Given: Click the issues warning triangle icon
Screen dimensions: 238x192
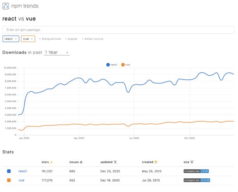Looking at the screenshot, I should point(81,162).
